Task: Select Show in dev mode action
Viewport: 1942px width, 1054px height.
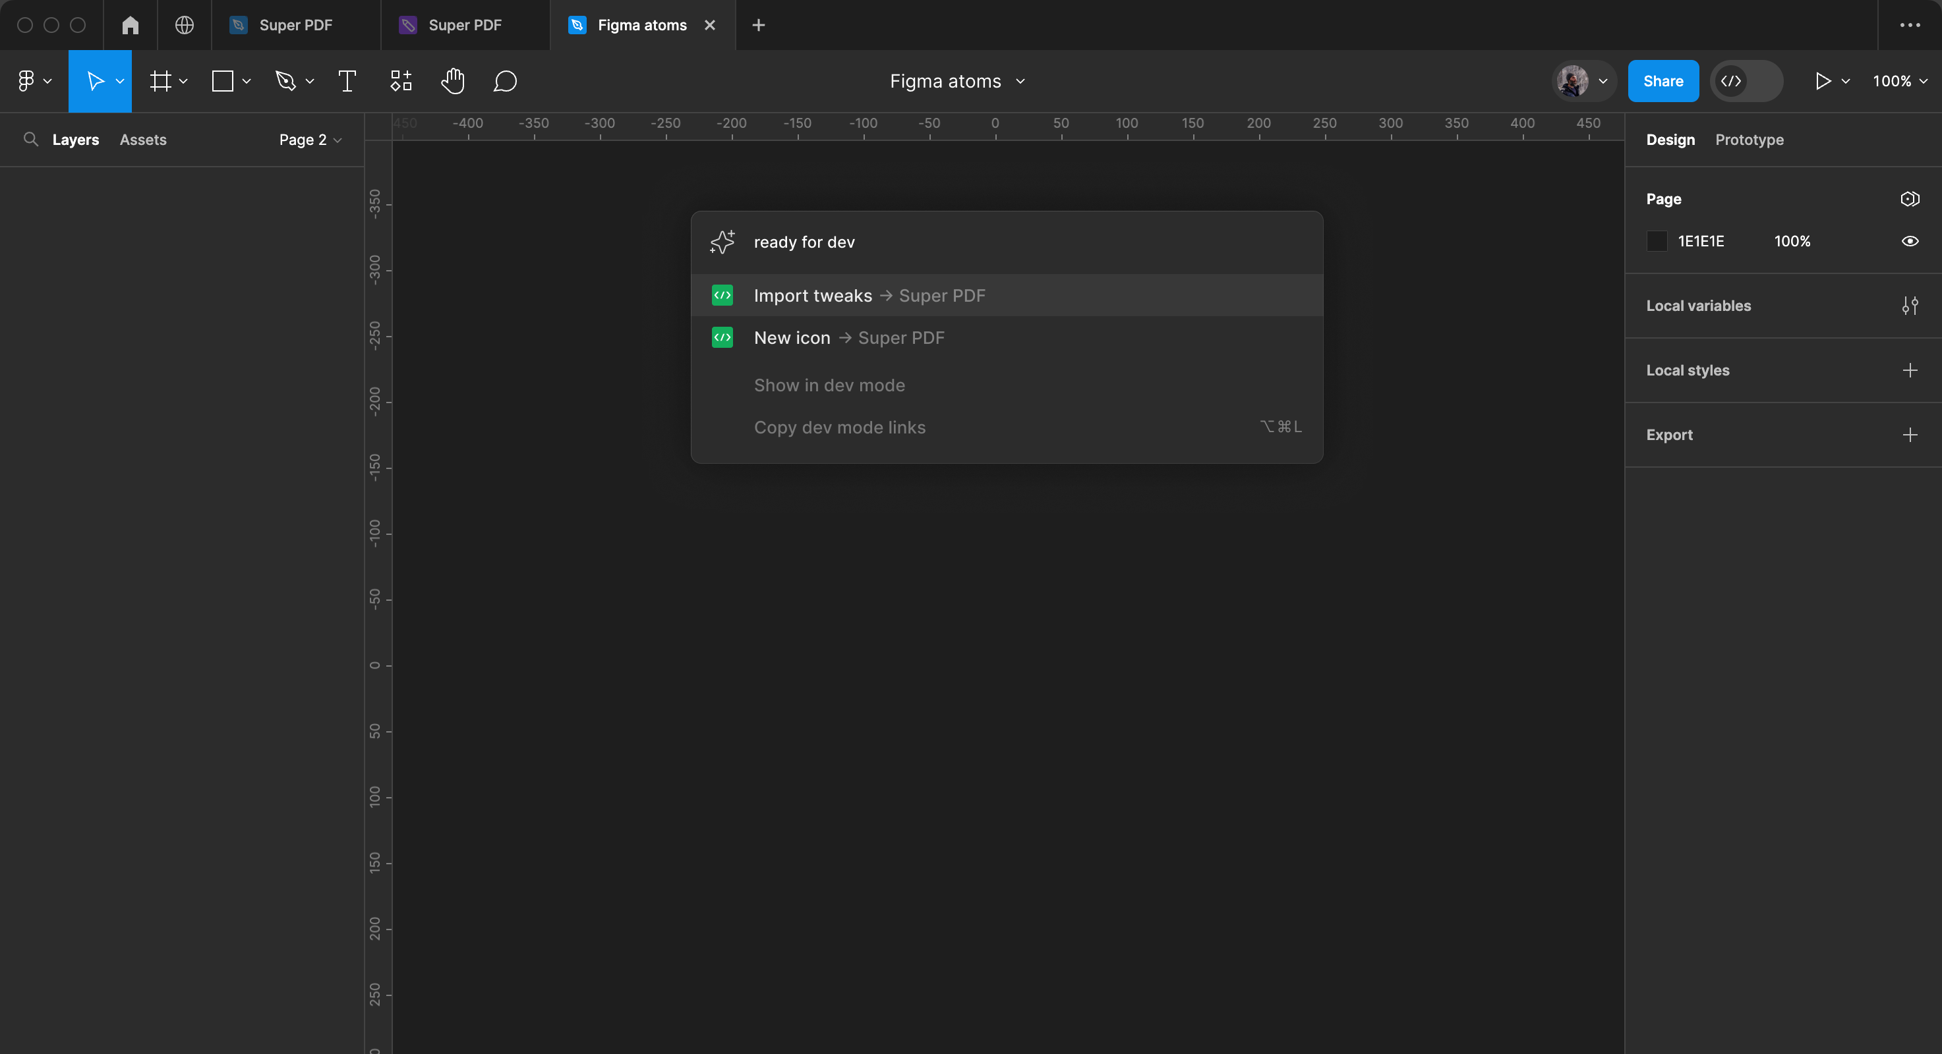Action: click(x=1007, y=385)
